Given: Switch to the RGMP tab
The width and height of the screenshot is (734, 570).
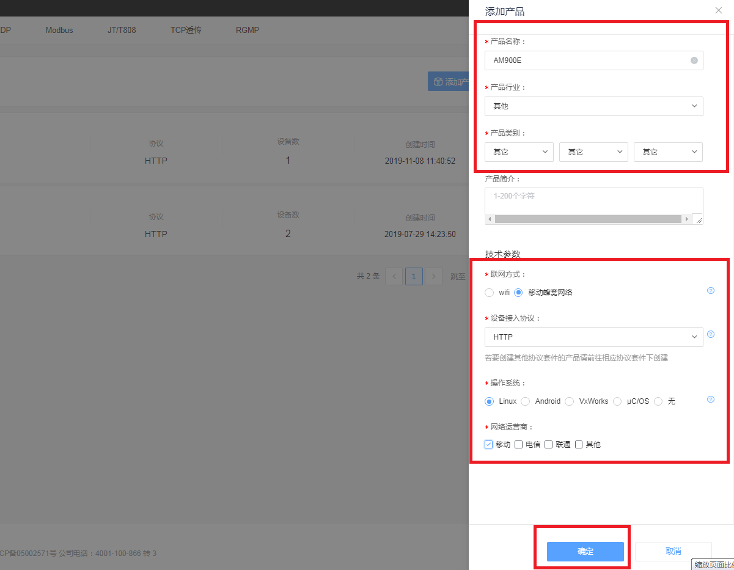Looking at the screenshot, I should 248,30.
